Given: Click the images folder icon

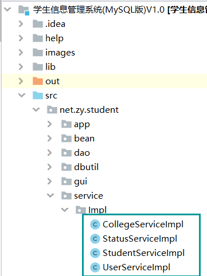Looking at the screenshot, I should [x=38, y=53].
